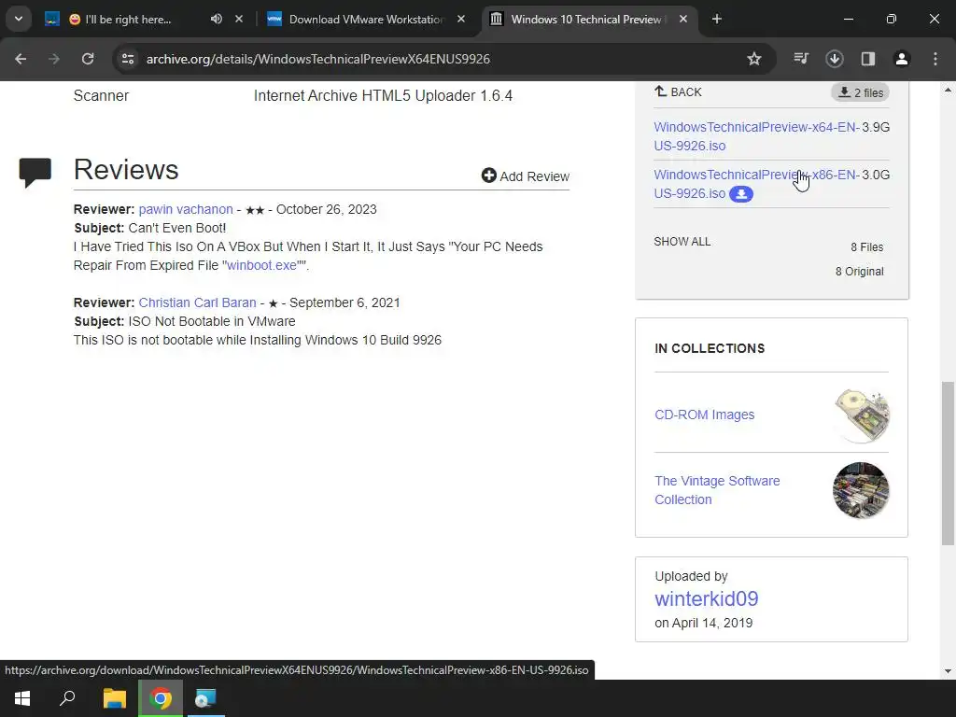Click the "Can't Even Boot!" subject text
This screenshot has height=717, width=956.
176,228
